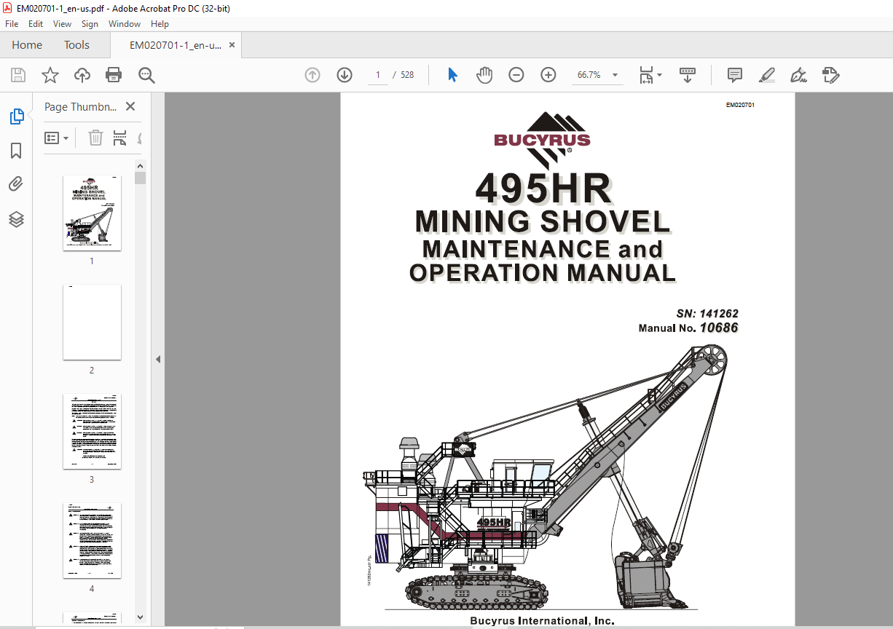Select the blank page 2 thumbnail
The height and width of the screenshot is (629, 893).
[92, 322]
